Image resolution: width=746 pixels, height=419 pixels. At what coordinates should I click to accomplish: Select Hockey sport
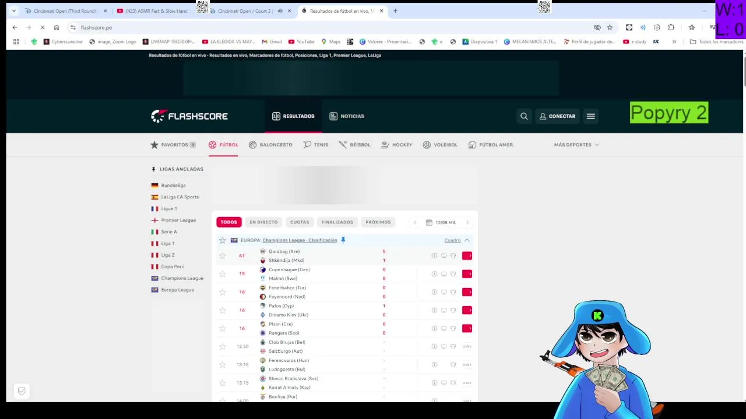[x=397, y=145]
